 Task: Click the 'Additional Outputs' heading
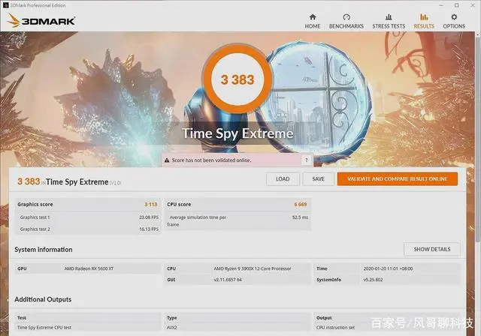click(x=43, y=299)
